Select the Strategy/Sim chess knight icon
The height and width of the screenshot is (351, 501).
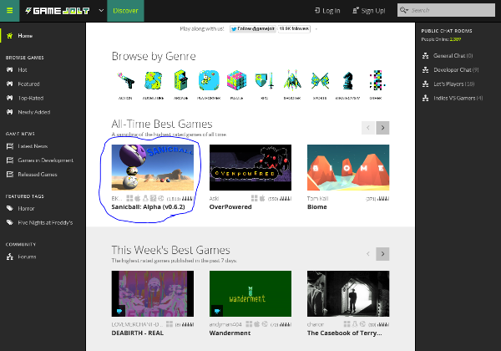point(347,80)
